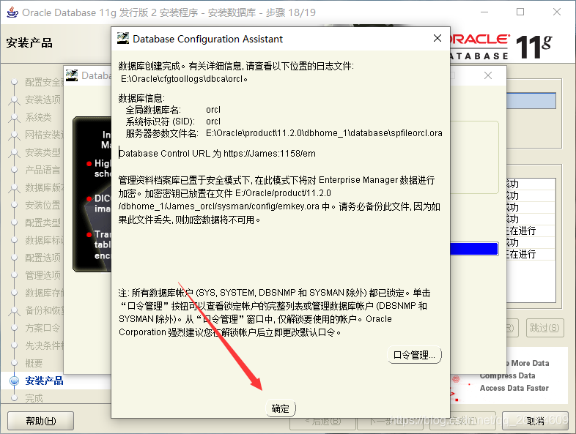Select the 安装位置 step in the sidebar

coord(43,205)
